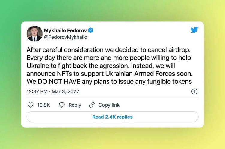Click the chain link icon

point(92,105)
